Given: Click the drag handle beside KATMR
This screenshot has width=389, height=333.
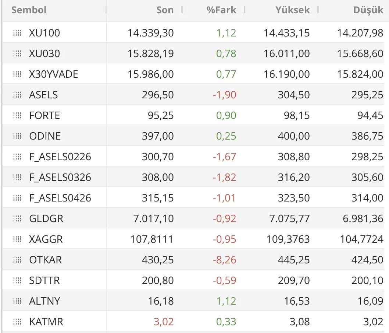Looking at the screenshot, I should 17,322.
